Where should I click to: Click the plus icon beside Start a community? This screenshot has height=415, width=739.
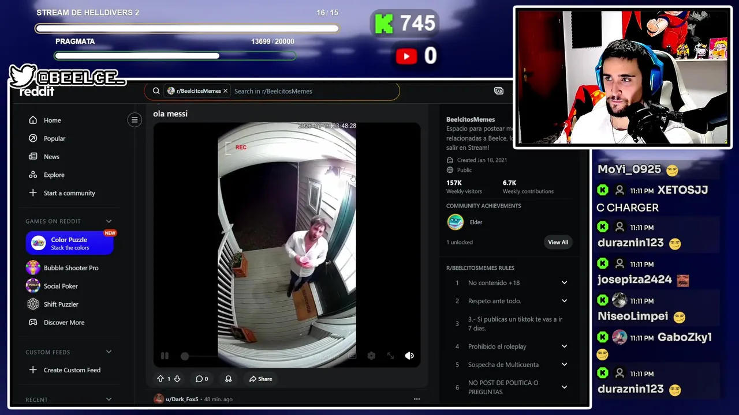coord(33,193)
